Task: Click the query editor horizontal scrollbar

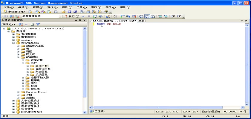Action: 158,107
